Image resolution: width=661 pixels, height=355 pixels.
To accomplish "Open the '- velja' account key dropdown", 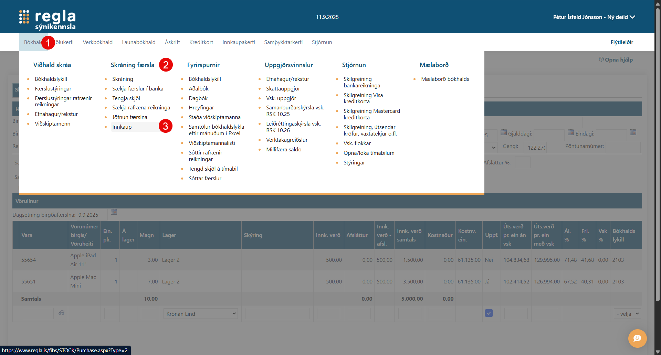I will [x=627, y=314].
